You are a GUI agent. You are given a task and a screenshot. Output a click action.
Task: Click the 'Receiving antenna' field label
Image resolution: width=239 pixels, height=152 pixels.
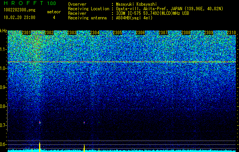pyautogui.click(x=87, y=18)
